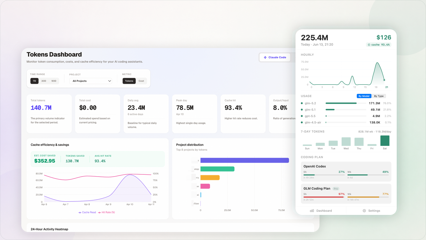Viewport: 426px width, 240px height.
Task: Click the Settings gear icon in the widget
Action: (x=364, y=211)
